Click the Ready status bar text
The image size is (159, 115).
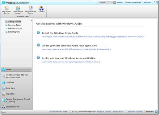click(4, 112)
